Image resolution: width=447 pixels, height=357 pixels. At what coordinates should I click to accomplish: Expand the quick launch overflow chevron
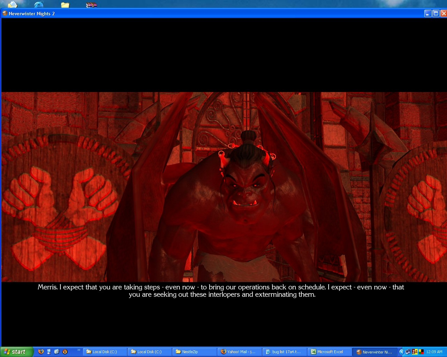coord(79,350)
